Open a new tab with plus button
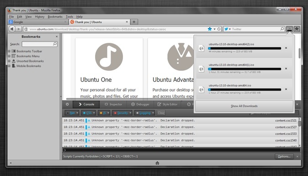Image resolution: width=308 pixels, height=176 pixels. 134,22
